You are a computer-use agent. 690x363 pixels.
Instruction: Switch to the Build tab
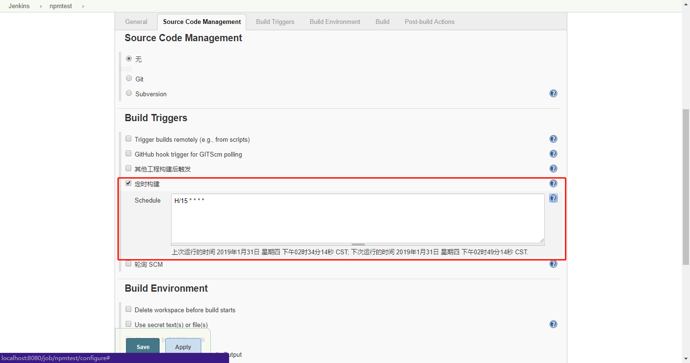(x=382, y=22)
